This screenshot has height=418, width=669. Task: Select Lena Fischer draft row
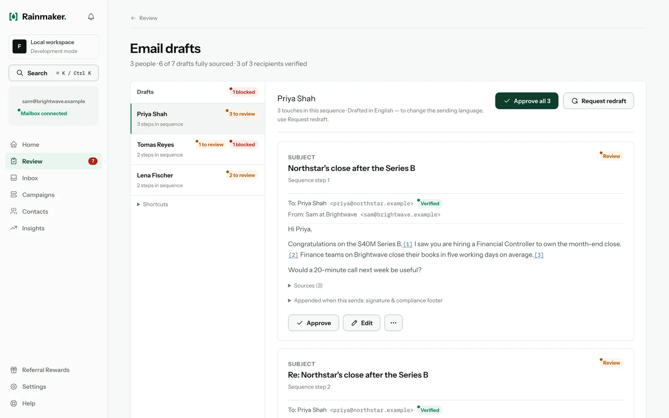pos(198,180)
